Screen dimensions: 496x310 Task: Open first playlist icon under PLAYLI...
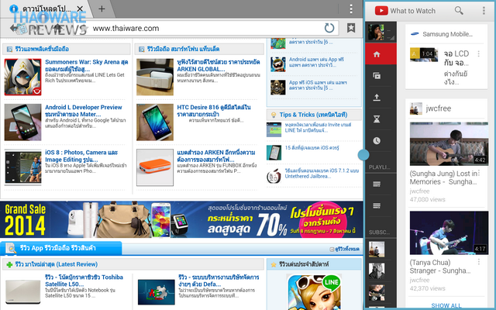(x=377, y=184)
